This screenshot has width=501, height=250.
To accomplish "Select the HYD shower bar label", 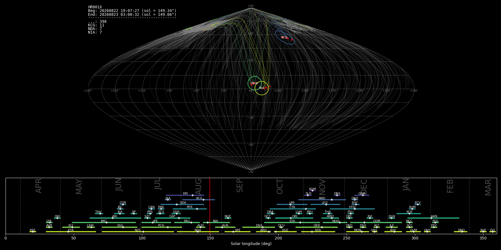I will click(x=352, y=207).
